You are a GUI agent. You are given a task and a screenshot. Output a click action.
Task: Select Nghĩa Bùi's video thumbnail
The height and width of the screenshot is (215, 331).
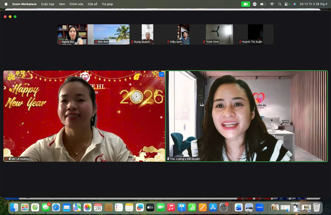72,34
